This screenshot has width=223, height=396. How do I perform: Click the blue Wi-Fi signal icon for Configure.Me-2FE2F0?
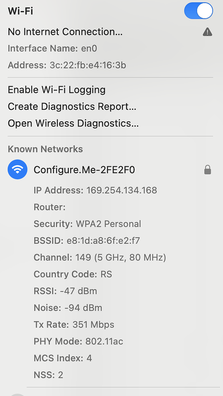coord(17,169)
